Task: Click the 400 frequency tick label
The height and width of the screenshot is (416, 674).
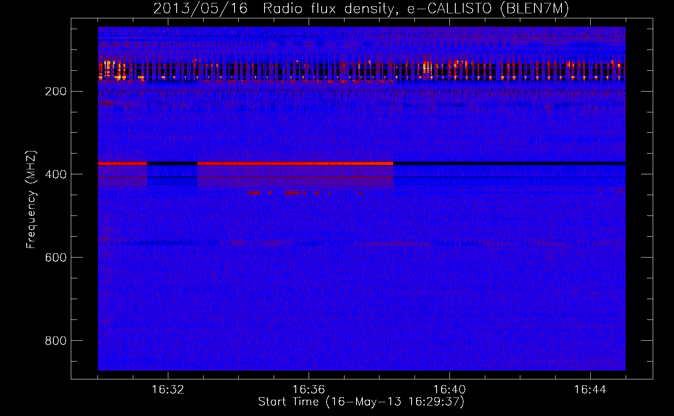Action: click(56, 174)
